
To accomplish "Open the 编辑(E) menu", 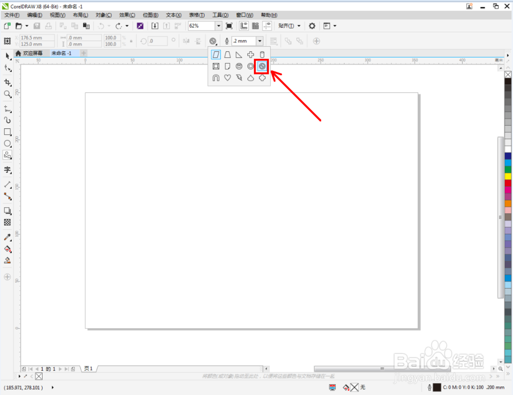I will click(35, 15).
